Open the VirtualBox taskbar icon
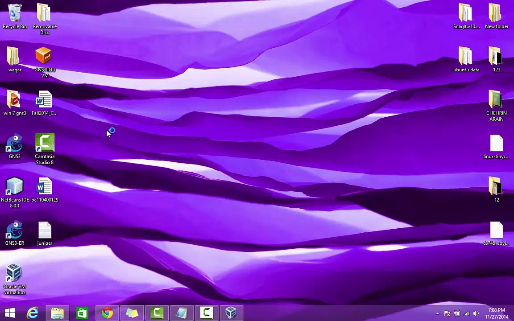Viewport: 514px width, 321px height. [x=232, y=313]
